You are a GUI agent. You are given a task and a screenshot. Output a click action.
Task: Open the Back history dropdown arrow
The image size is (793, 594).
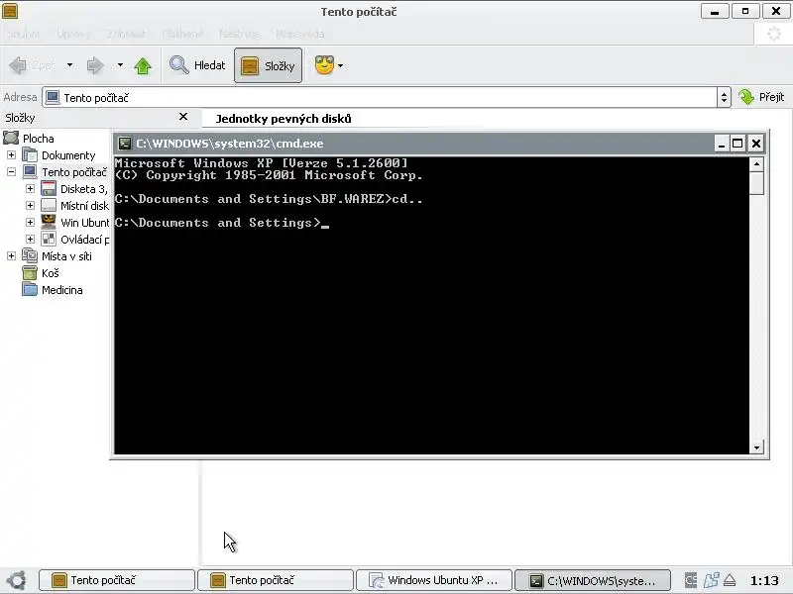[69, 65]
